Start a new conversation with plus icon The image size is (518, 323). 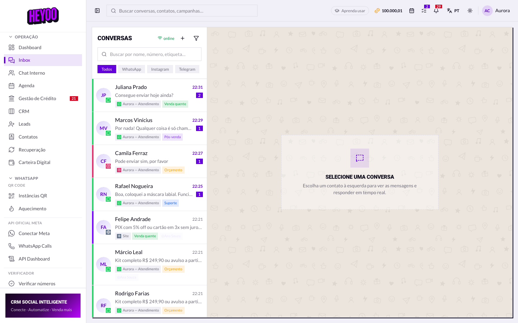click(x=182, y=38)
